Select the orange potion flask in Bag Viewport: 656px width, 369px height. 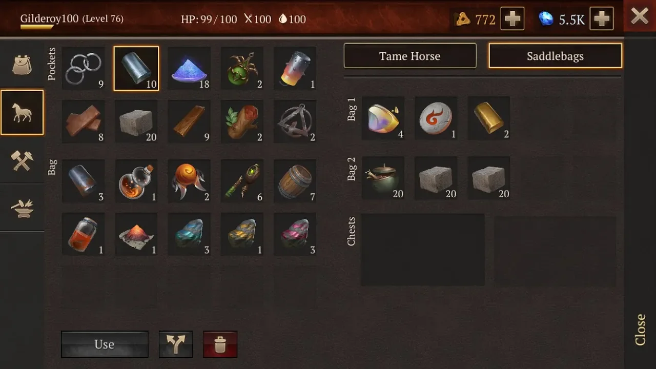136,181
